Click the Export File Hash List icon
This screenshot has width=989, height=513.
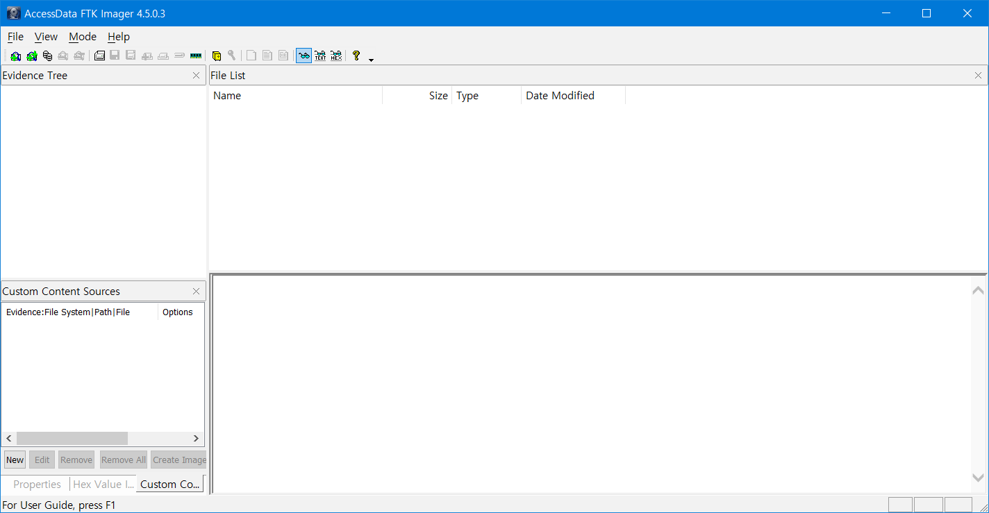coord(267,56)
